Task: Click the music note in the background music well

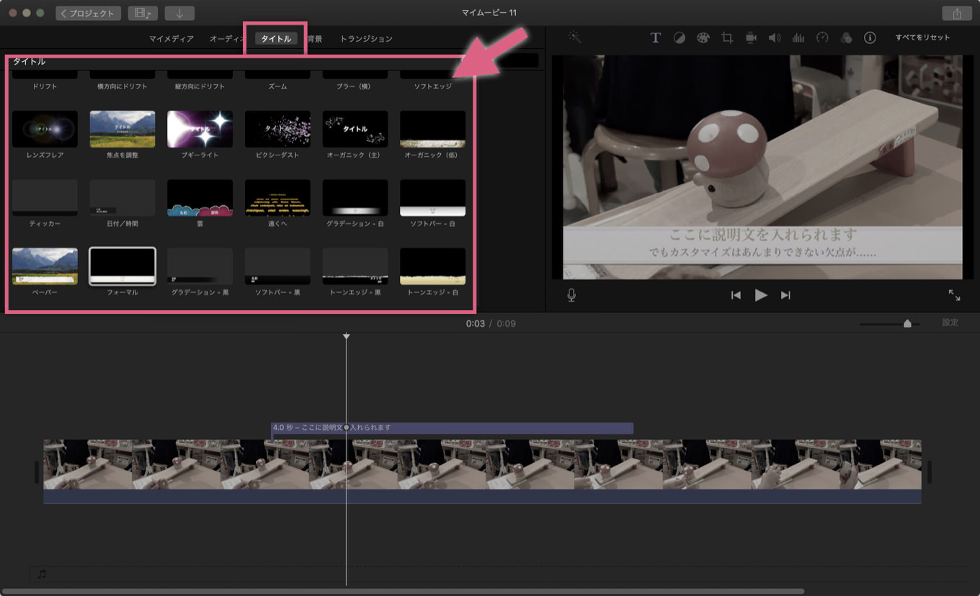Action: click(x=42, y=574)
